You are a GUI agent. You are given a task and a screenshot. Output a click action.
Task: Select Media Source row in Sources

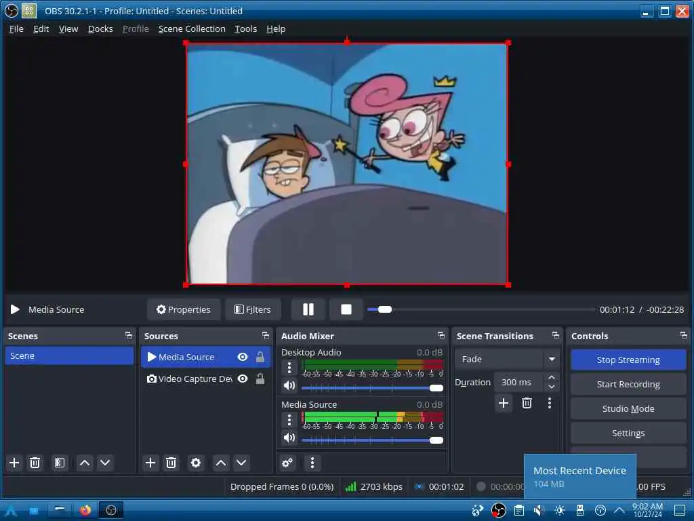point(206,357)
